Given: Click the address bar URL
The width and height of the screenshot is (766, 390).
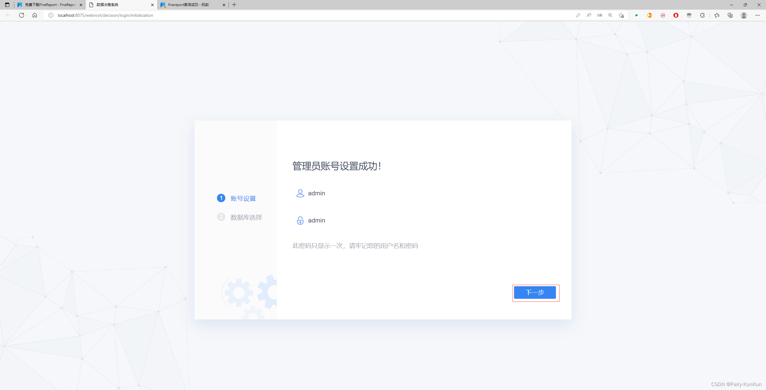Looking at the screenshot, I should pyautogui.click(x=105, y=15).
